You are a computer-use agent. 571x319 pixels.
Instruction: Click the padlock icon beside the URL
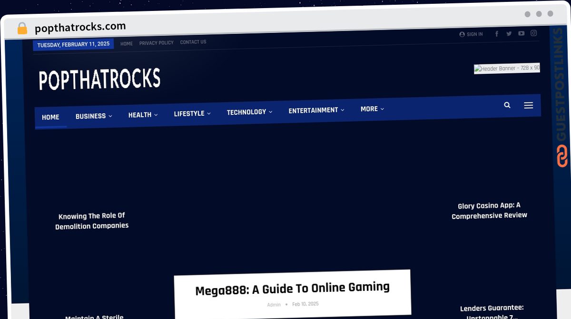(x=22, y=28)
